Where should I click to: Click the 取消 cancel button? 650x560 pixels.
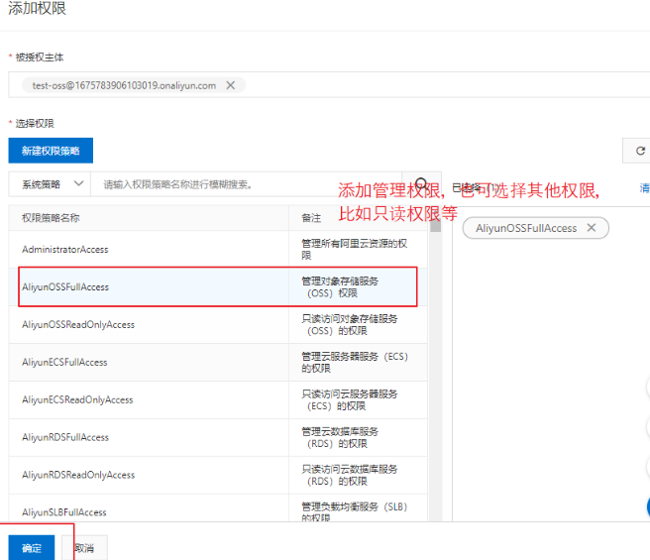[x=84, y=547]
